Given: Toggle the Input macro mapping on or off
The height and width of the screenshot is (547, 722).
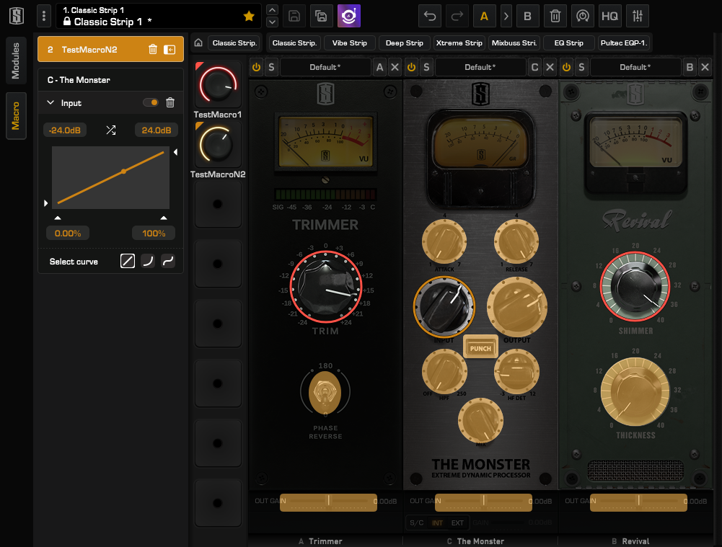Looking at the screenshot, I should [151, 102].
